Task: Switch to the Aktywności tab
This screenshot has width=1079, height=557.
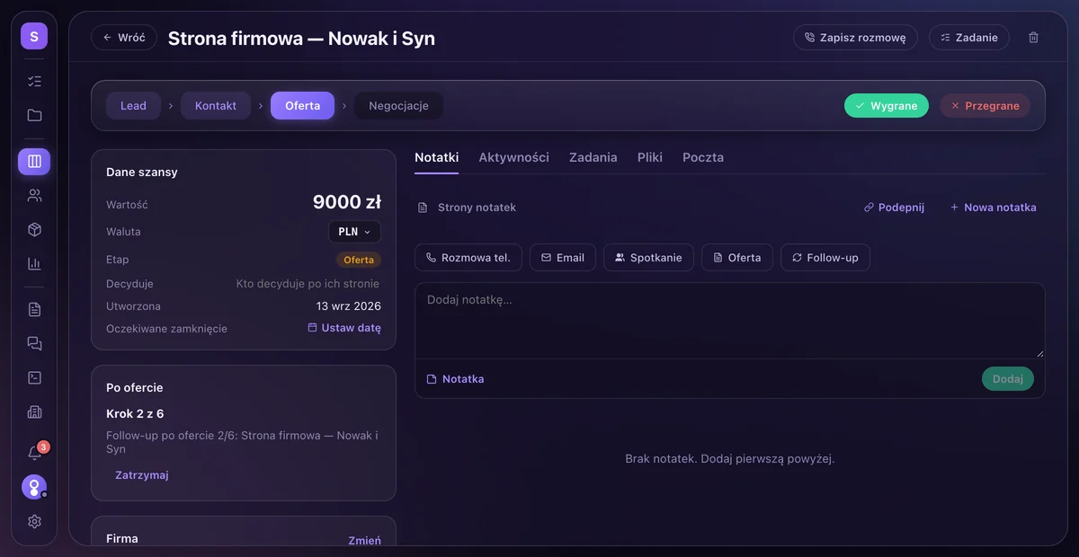Action: tap(513, 157)
